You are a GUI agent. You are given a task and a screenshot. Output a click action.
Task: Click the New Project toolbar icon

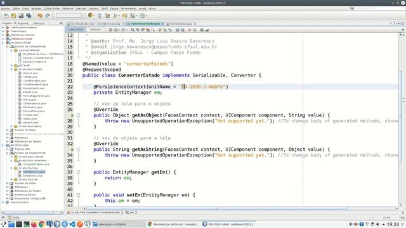click(x=13, y=15)
